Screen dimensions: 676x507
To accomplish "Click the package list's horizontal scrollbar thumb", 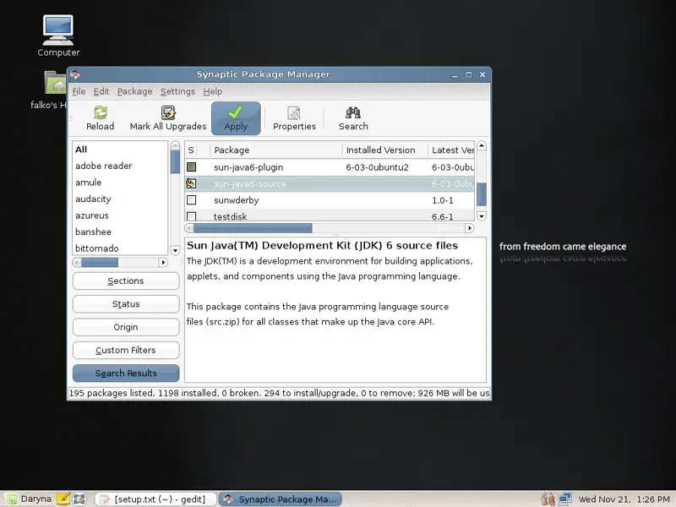I will pos(253,228).
